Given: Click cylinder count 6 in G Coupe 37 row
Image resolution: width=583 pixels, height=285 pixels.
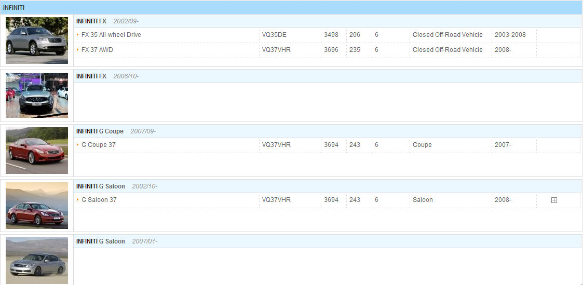Looking at the screenshot, I should (x=377, y=144).
